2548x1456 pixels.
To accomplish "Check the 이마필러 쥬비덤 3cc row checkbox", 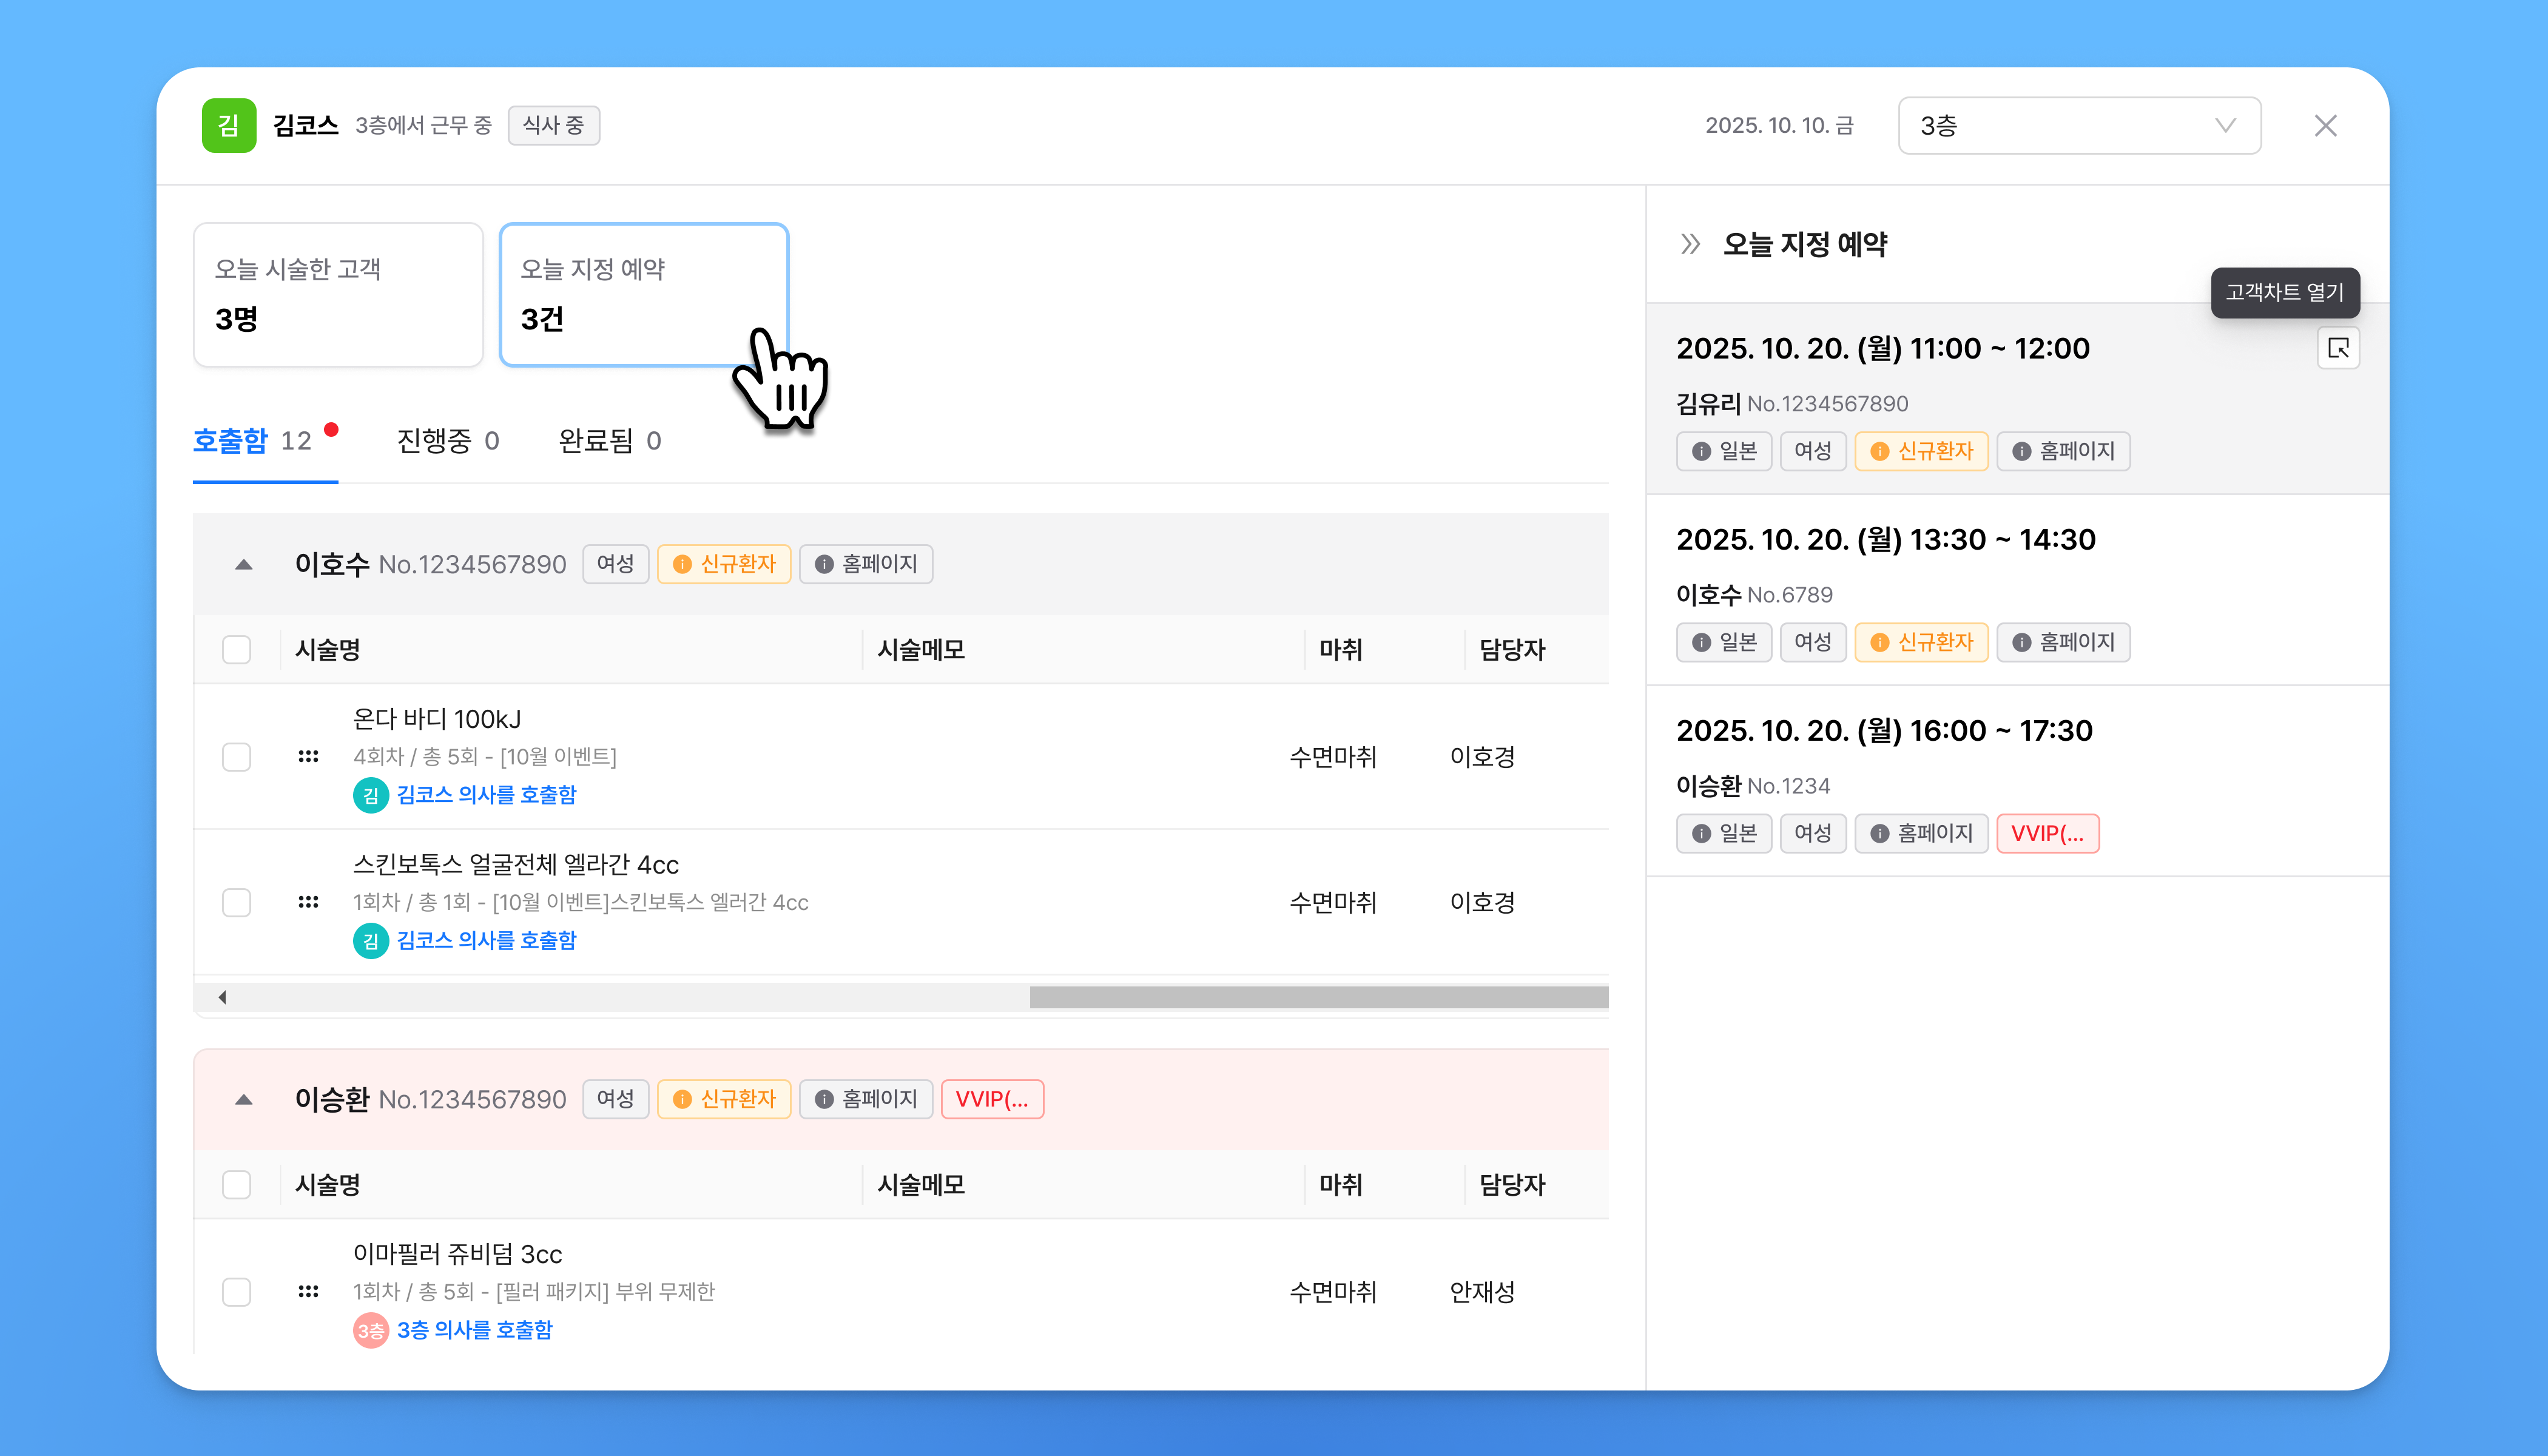I will [237, 1291].
